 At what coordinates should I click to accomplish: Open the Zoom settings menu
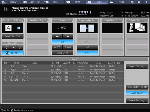(62, 20)
